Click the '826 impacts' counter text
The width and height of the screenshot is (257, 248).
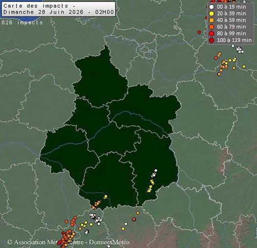tap(22, 23)
